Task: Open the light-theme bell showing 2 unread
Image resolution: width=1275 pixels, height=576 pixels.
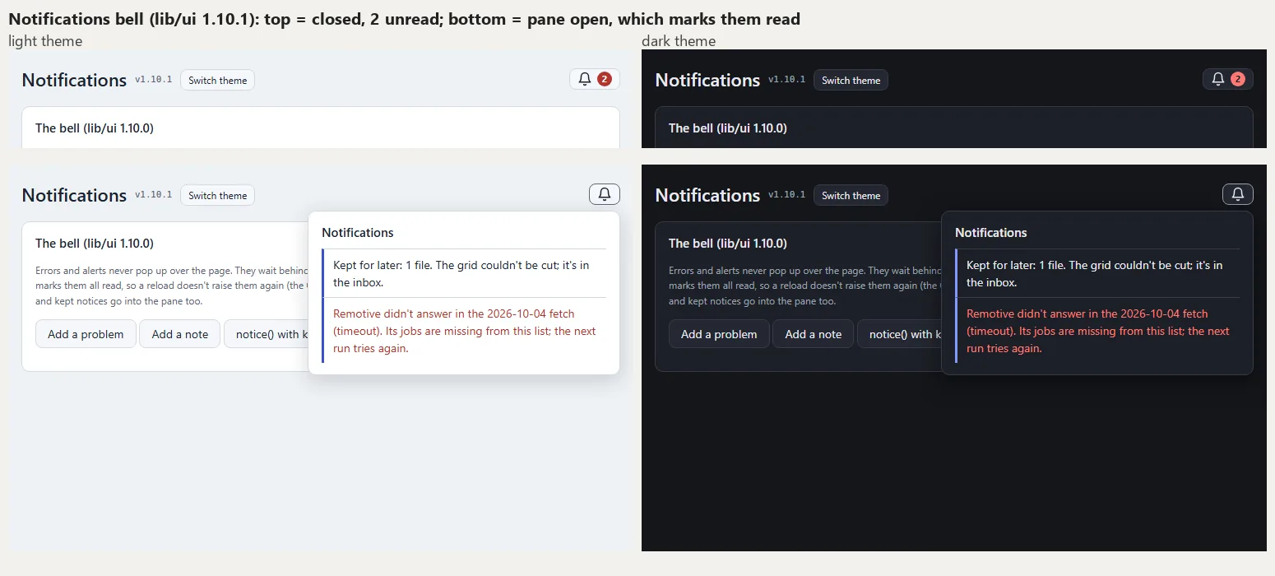Action: [595, 79]
